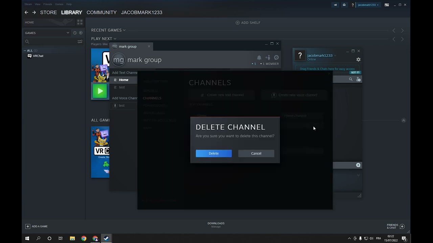Open Steam from the Windows taskbar
Screen dimensions: 433x243
pyautogui.click(x=106, y=238)
